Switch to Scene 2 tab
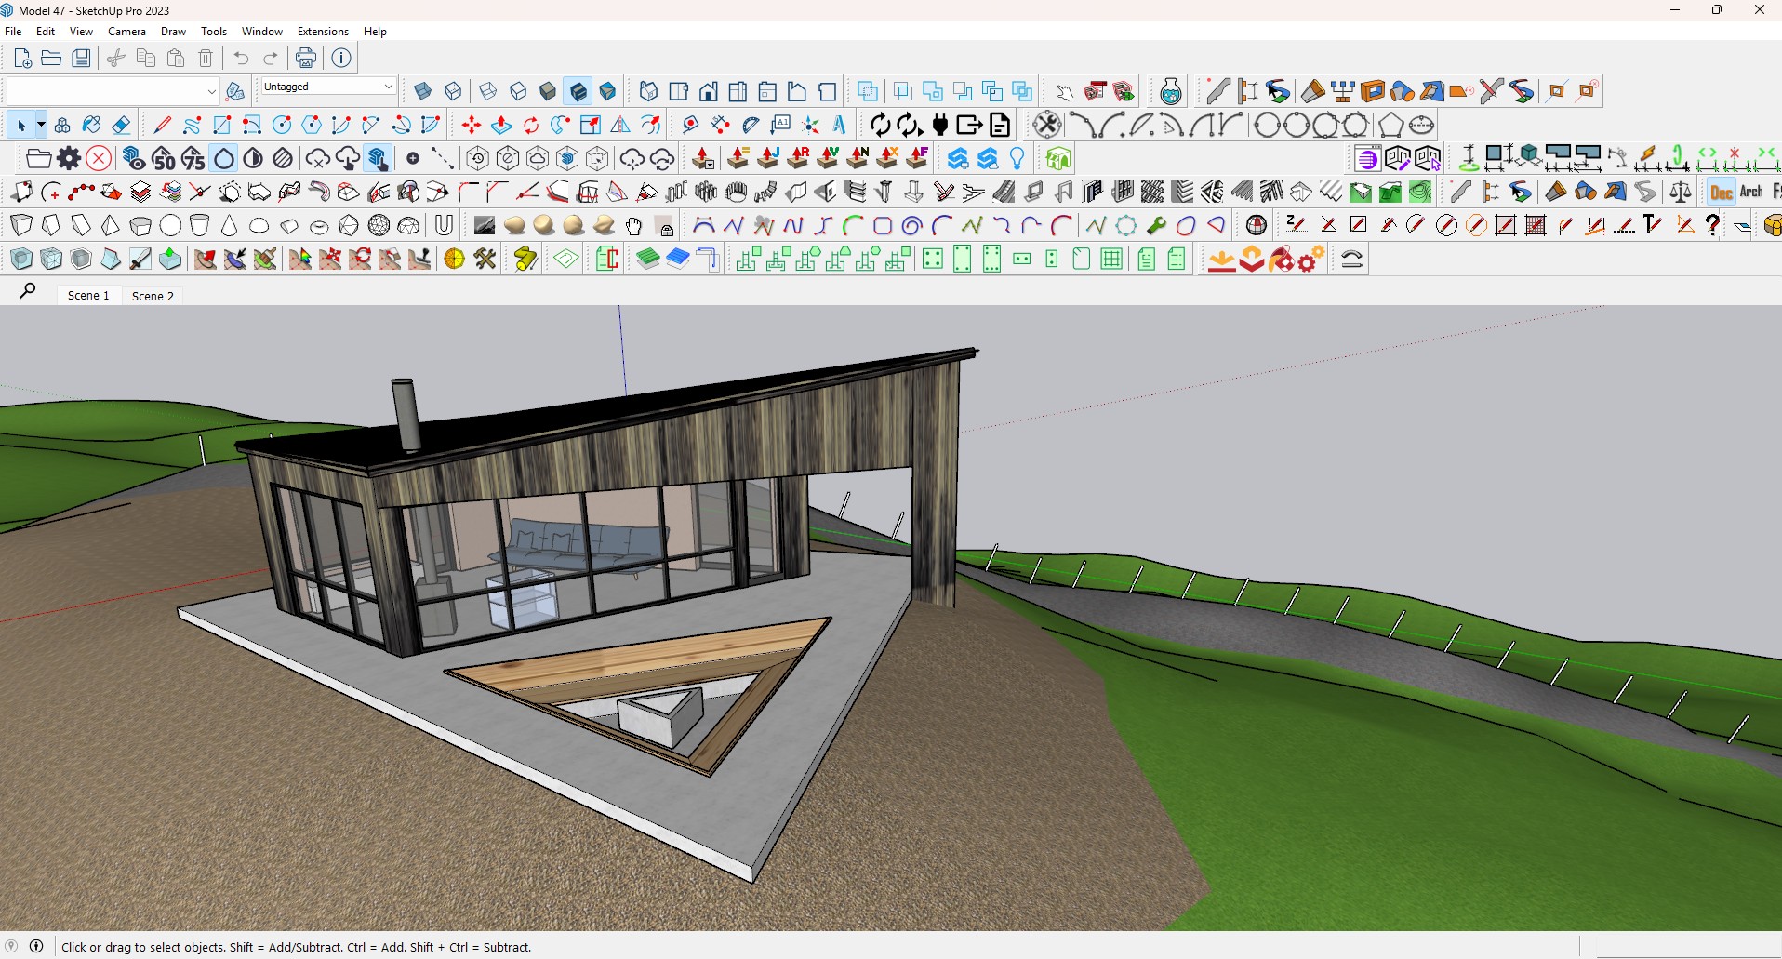The height and width of the screenshot is (959, 1782). point(153,296)
